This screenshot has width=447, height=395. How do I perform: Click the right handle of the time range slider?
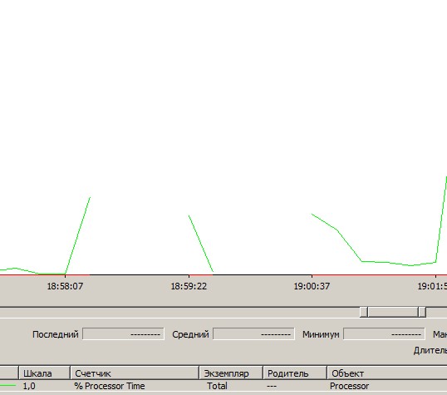[422, 312]
